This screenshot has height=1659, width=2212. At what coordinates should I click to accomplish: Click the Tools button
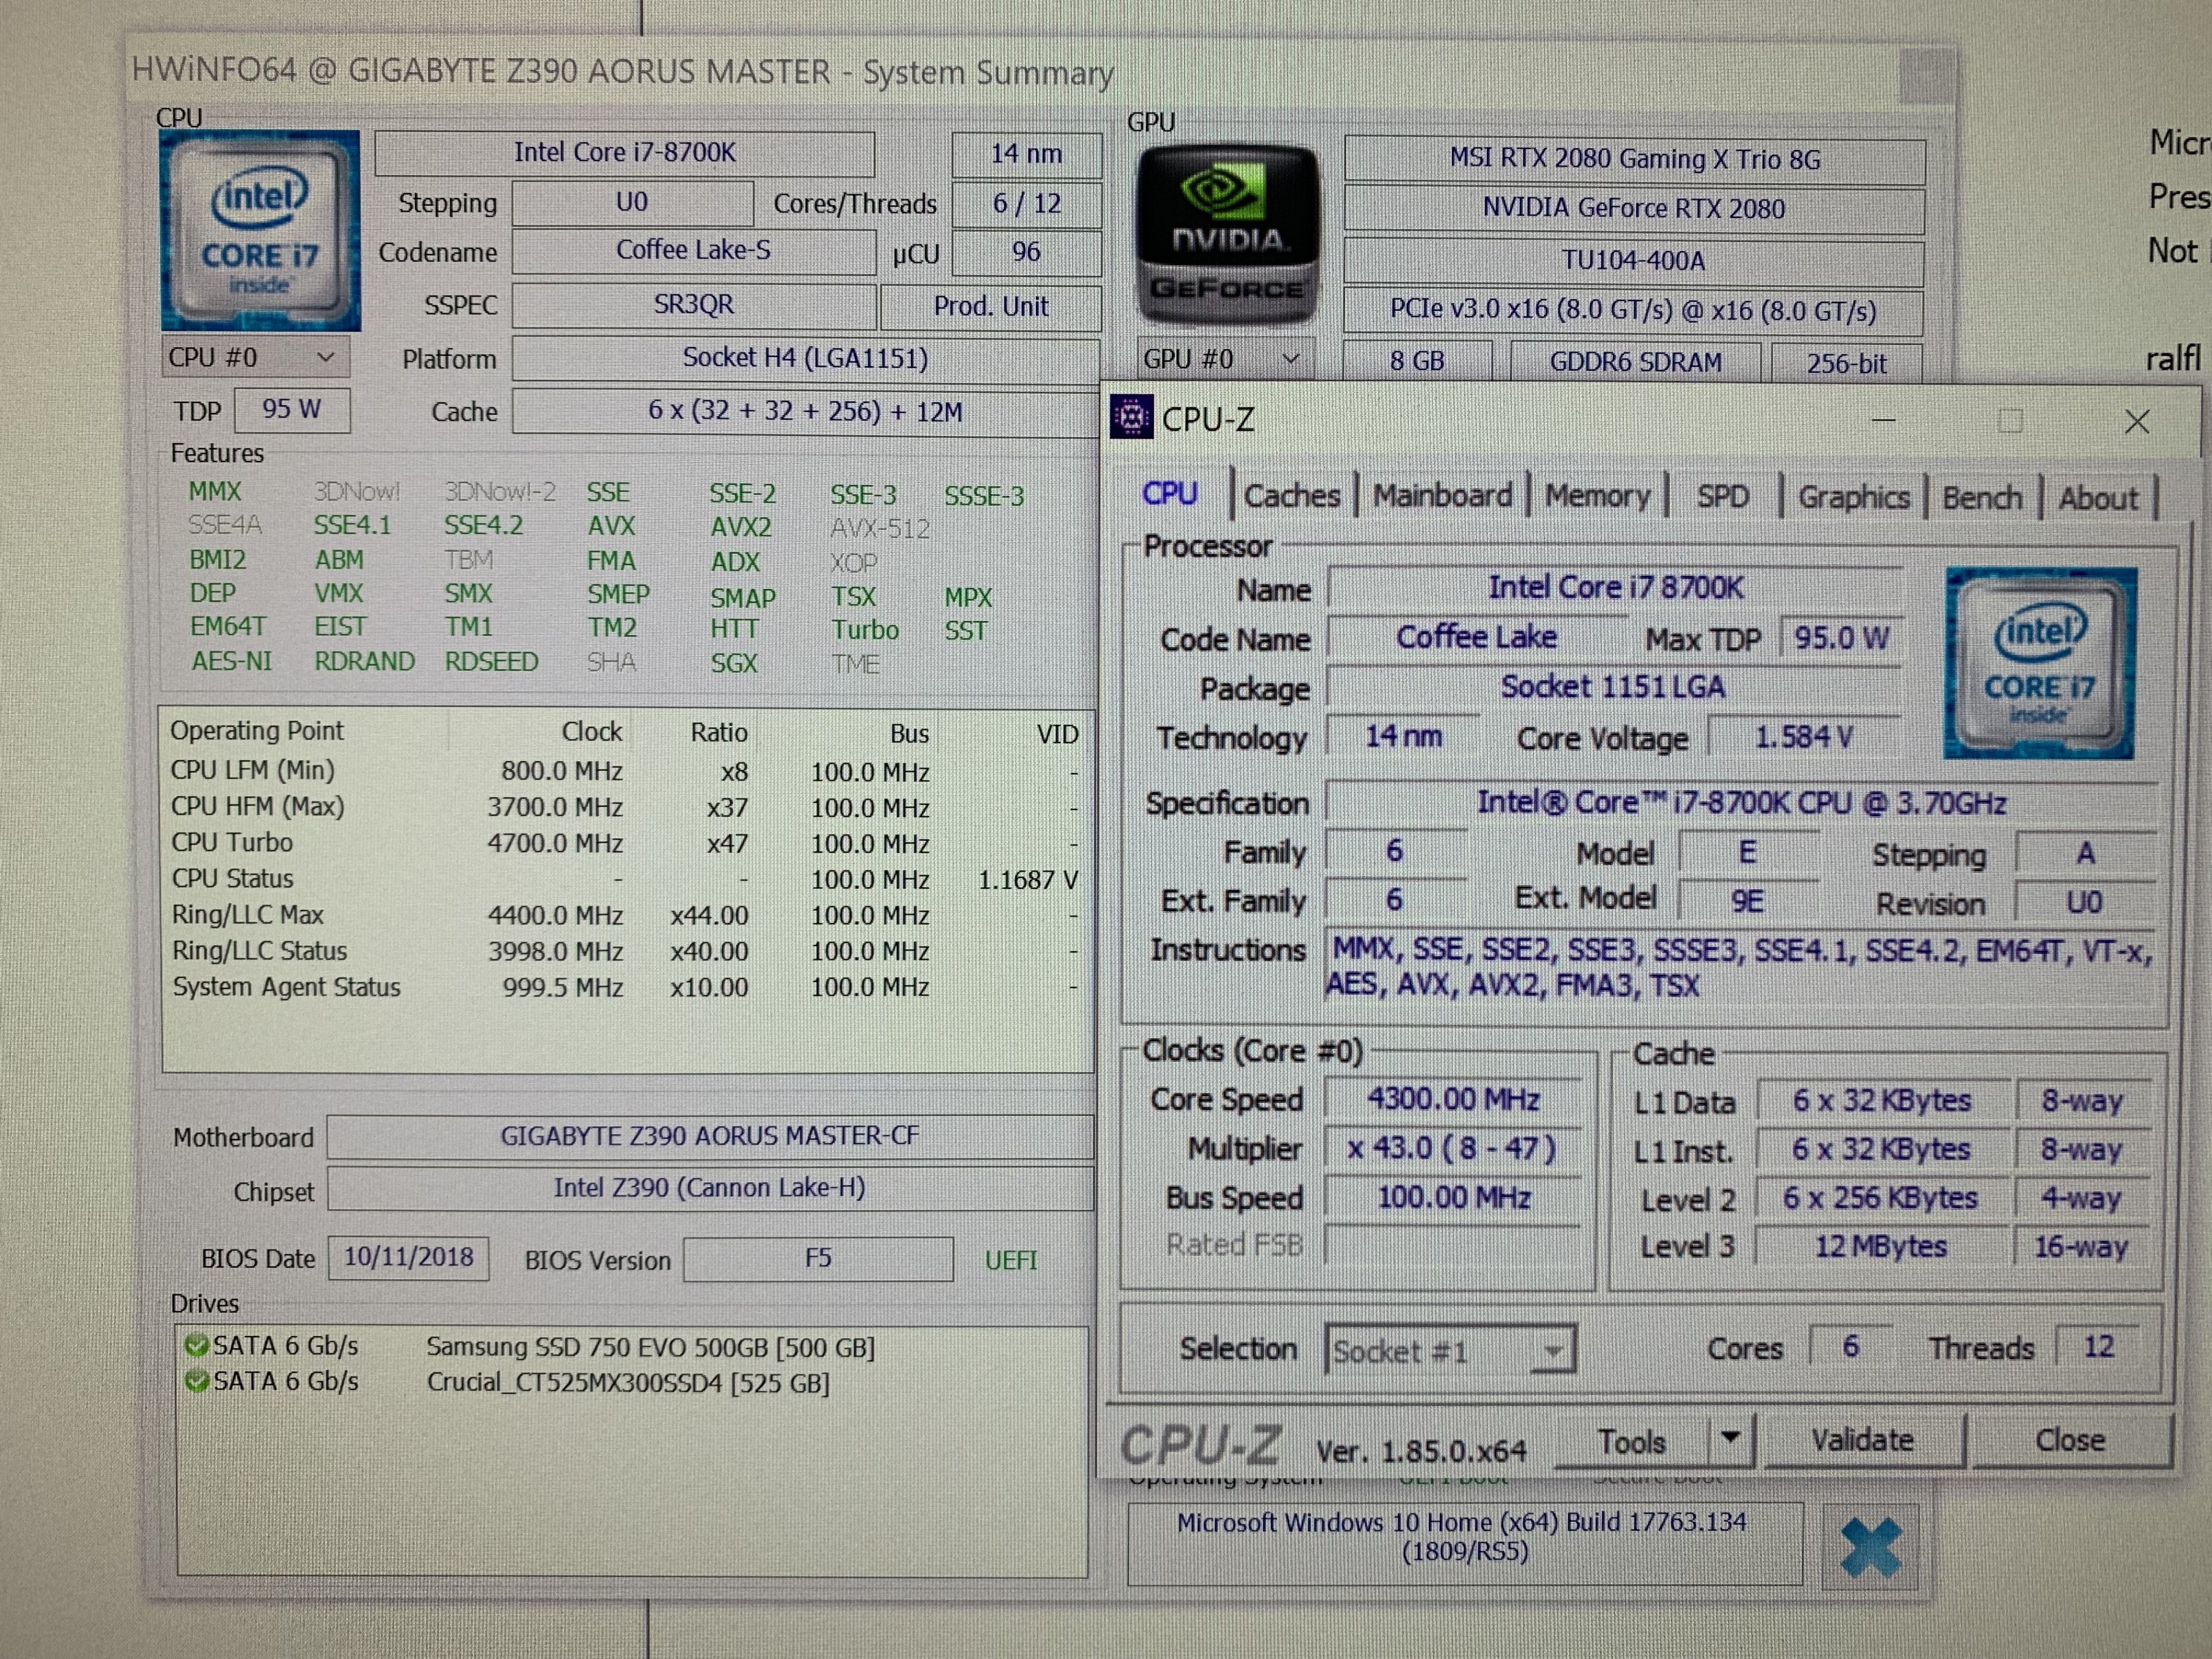[1632, 1441]
